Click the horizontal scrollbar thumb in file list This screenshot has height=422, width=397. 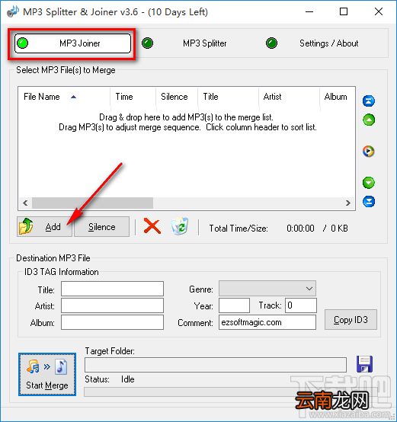(x=93, y=203)
